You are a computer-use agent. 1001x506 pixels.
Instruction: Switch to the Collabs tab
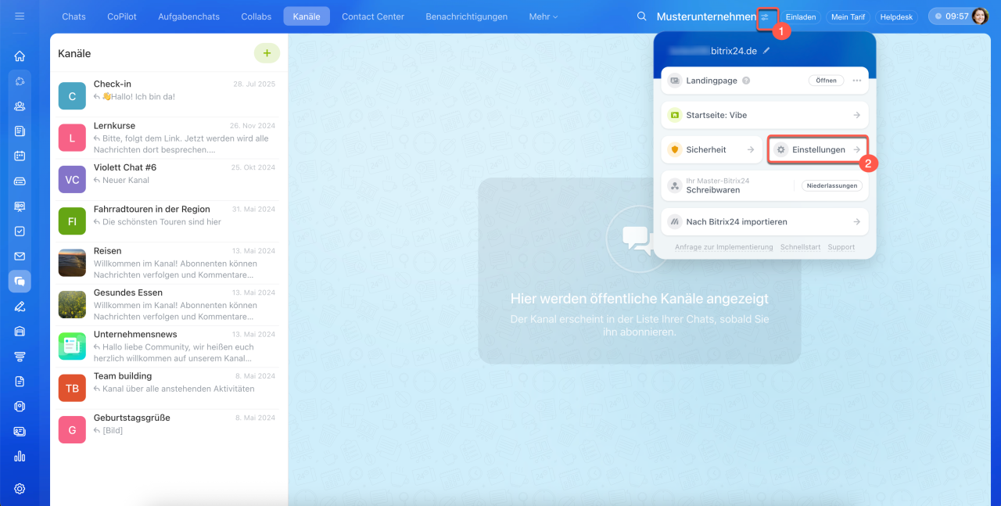click(x=257, y=16)
